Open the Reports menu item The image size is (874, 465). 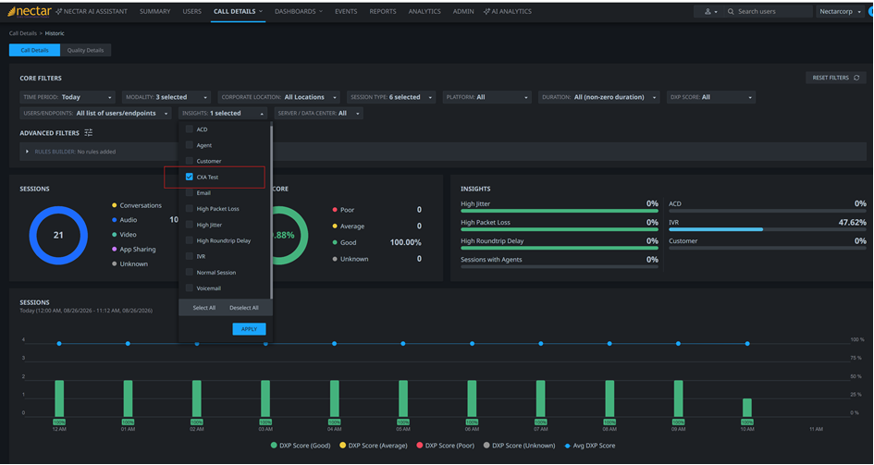383,11
